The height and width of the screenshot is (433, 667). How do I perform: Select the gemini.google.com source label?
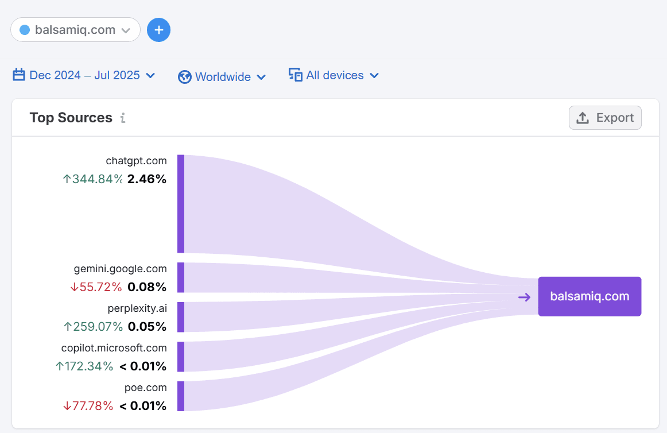tap(120, 268)
